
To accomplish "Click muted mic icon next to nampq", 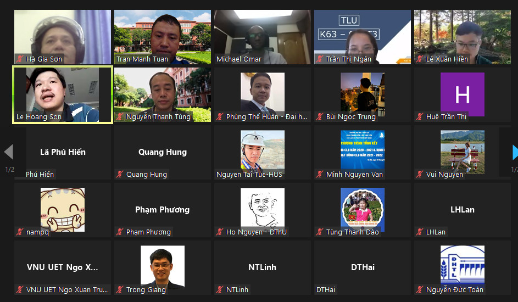I will pos(20,232).
